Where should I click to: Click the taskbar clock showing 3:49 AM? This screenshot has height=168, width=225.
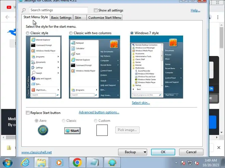coord(211,163)
